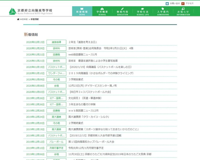The width and height of the screenshot is (200, 160).
Task: Click the map pin access icon
Action: point(183,3)
